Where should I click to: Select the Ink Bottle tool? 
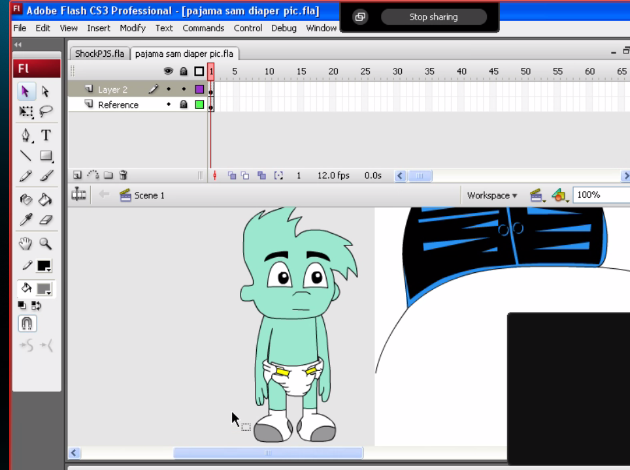click(x=25, y=200)
